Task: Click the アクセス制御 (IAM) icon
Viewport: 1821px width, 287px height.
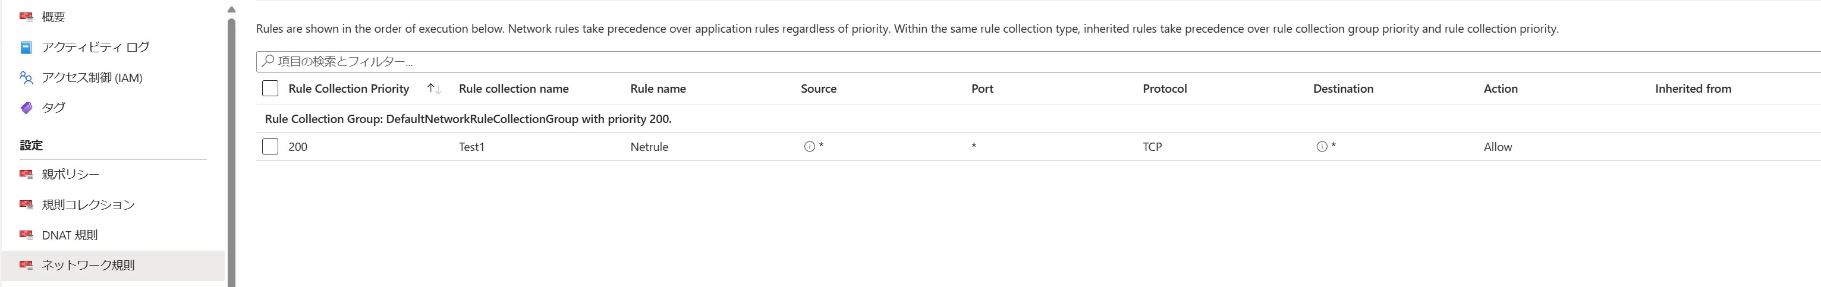Action: pos(26,78)
